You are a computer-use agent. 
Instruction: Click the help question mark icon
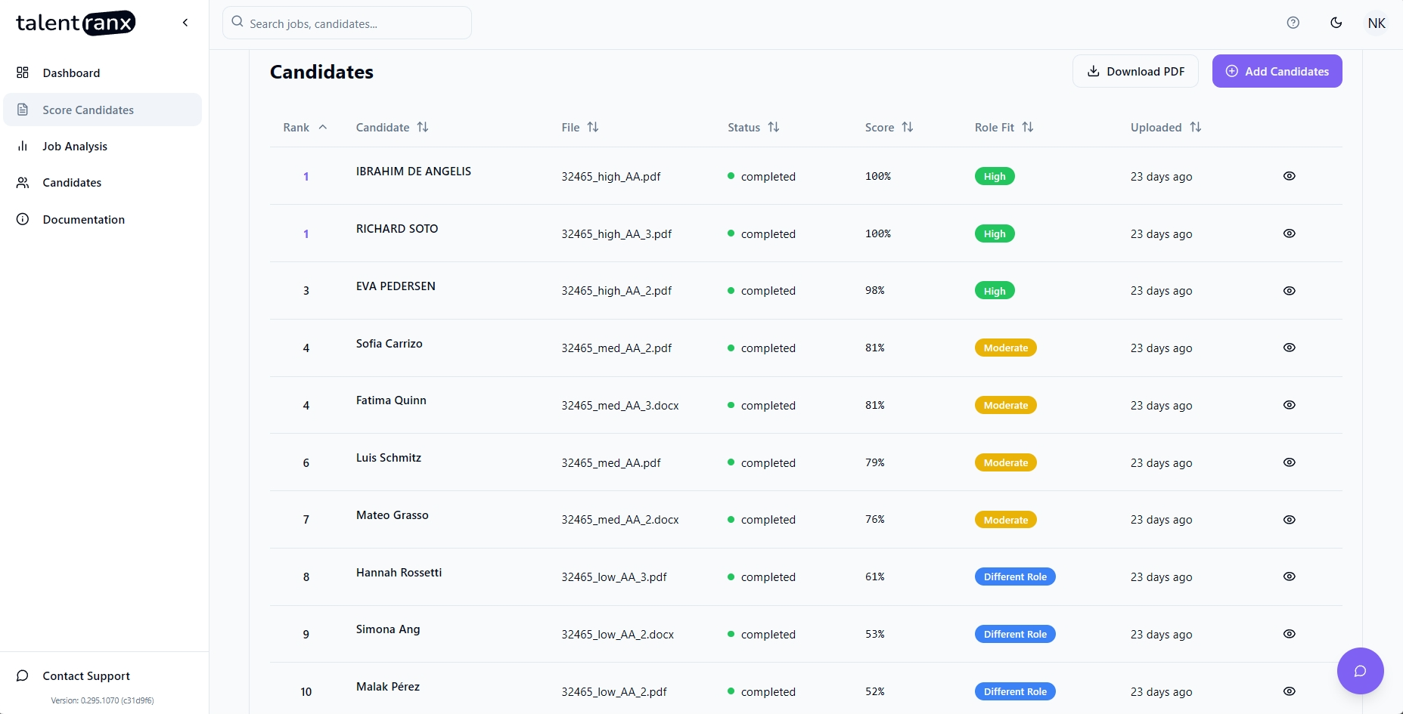1293,23
